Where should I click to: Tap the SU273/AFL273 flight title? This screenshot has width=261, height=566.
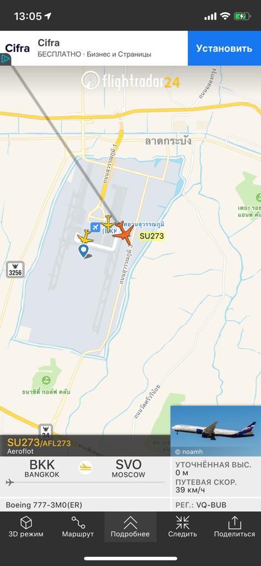39,443
